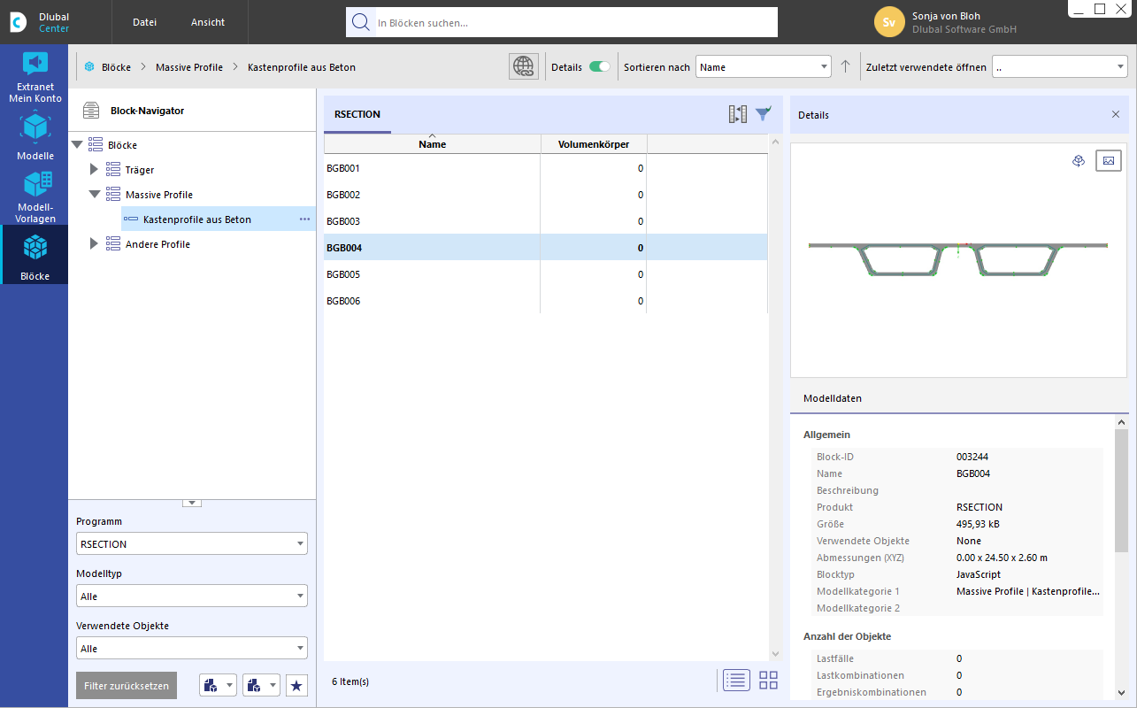
Task: Switch preview to image view
Action: click(x=1109, y=160)
